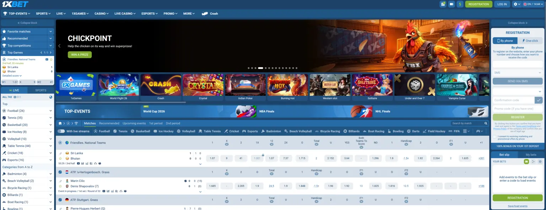Open the settings gear in top bar

[x=516, y=4]
